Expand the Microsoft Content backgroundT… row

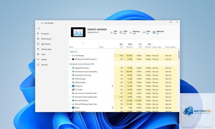coord(70,97)
